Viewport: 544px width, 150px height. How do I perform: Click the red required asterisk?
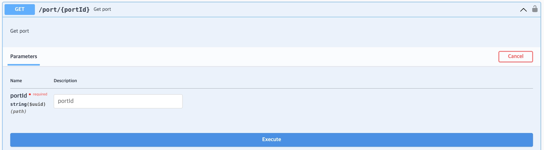[x=30, y=94]
